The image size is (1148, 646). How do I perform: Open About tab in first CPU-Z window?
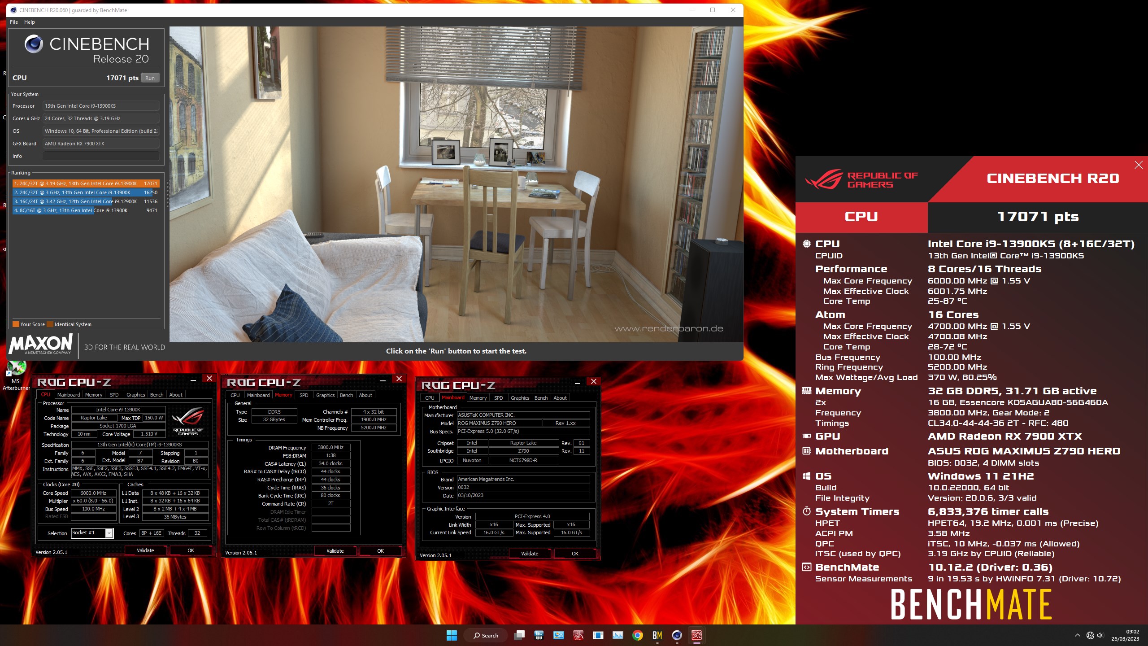(x=176, y=395)
